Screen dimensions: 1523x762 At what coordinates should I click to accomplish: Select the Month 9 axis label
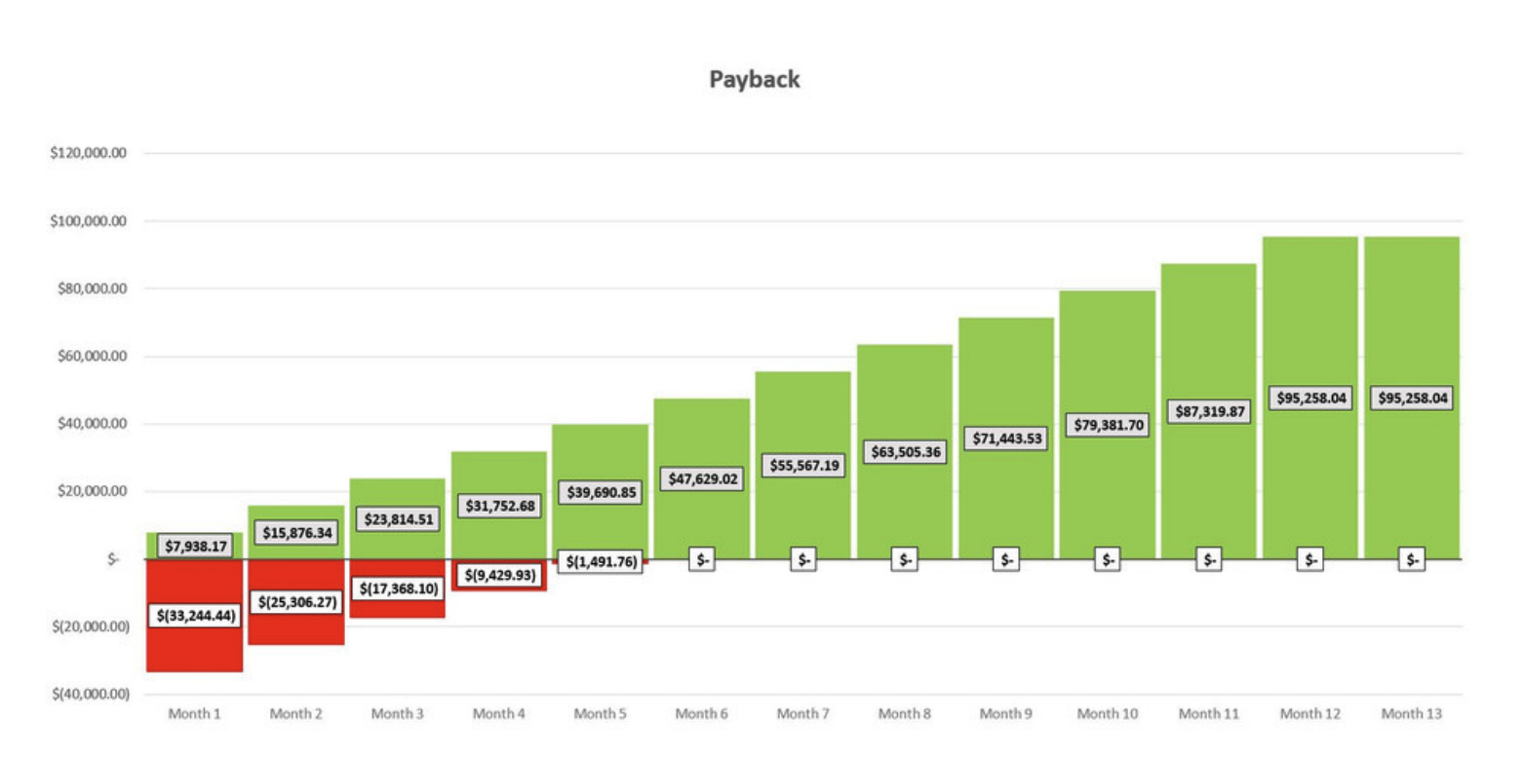click(1006, 714)
